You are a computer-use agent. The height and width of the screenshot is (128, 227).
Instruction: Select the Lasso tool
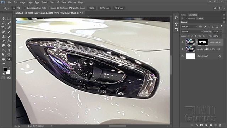pos(3,23)
